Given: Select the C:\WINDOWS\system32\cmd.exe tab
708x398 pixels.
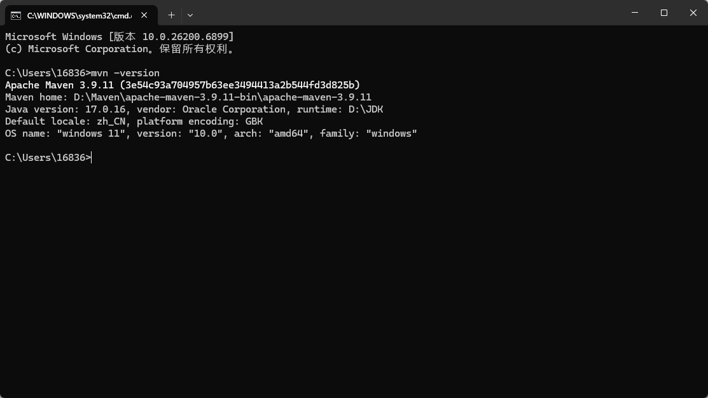Looking at the screenshot, I should click(76, 15).
